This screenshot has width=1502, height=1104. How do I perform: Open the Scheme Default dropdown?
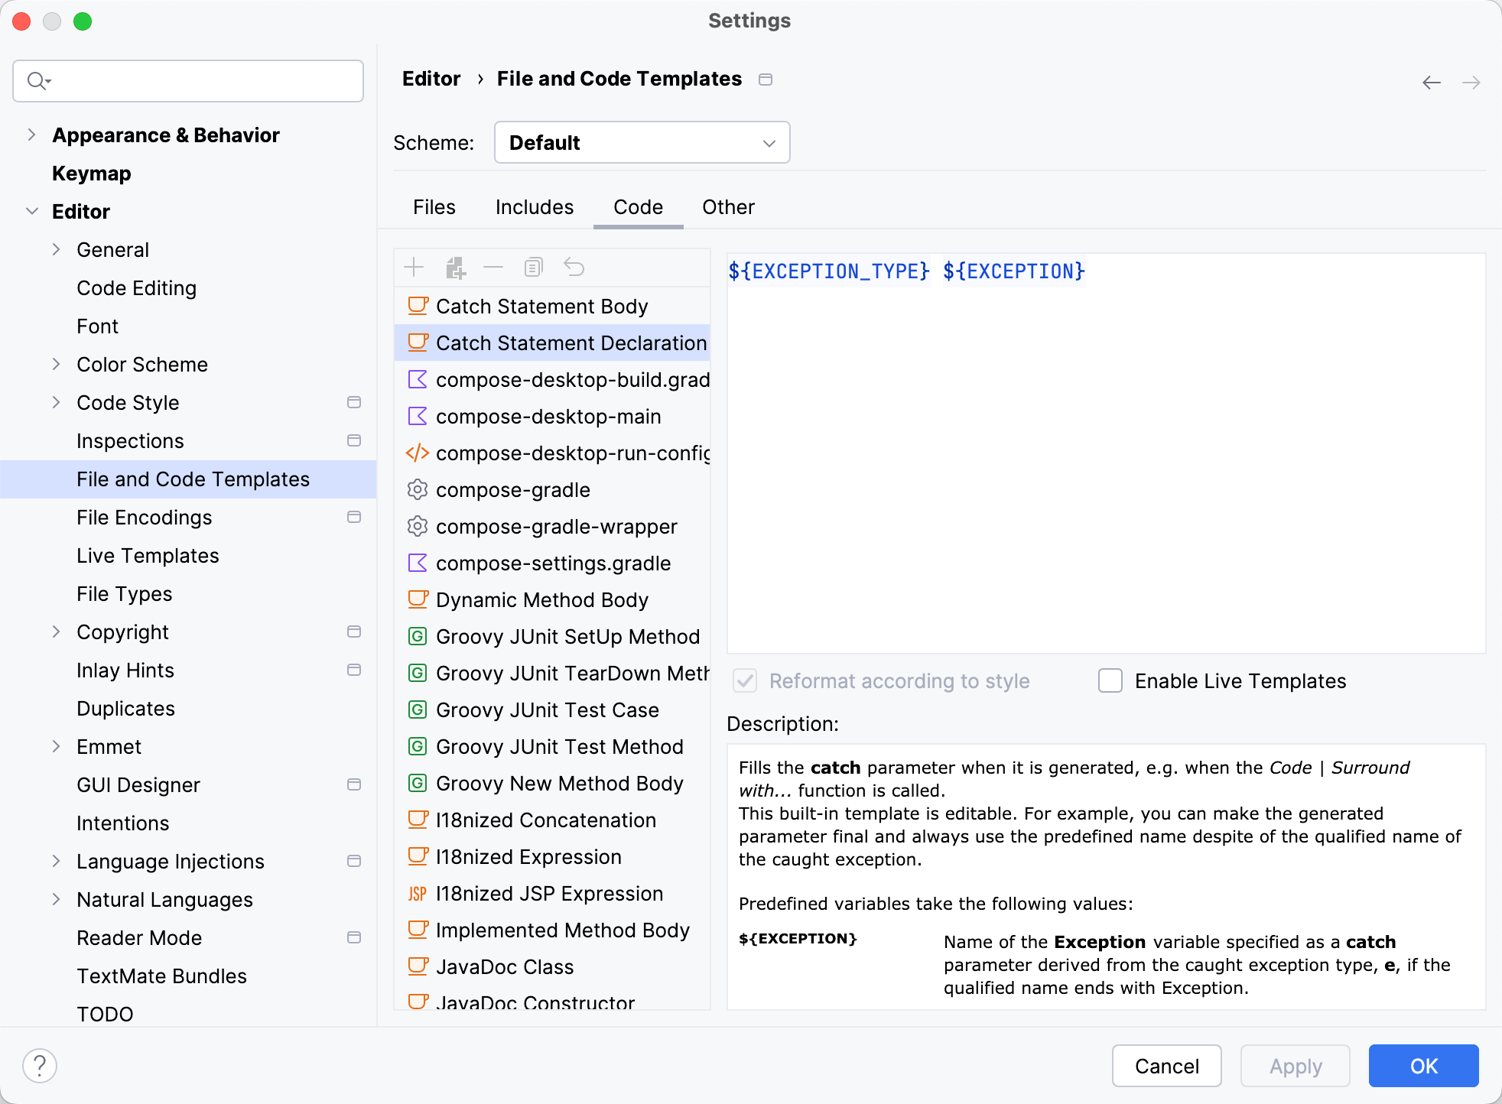(x=639, y=142)
